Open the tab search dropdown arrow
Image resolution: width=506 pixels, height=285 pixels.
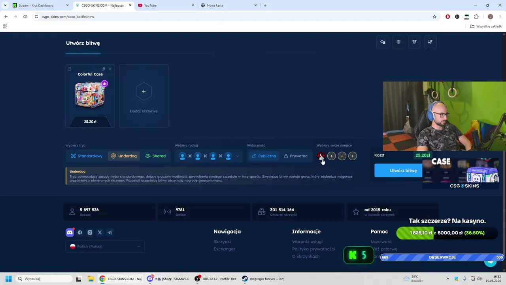click(5, 6)
